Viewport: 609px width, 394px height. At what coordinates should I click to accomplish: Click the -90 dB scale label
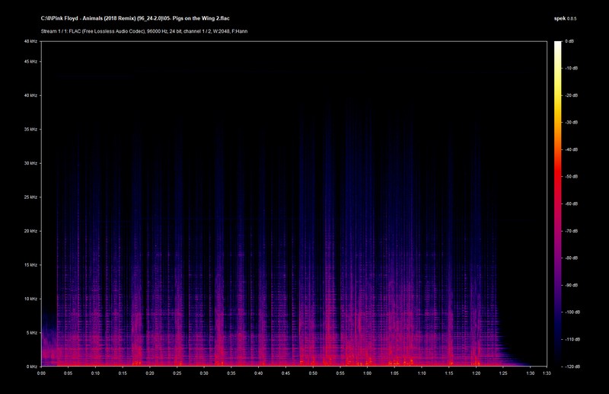571,285
